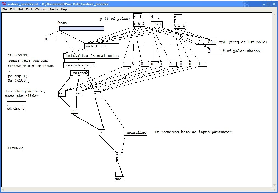Viewport: 278px width, 193px height.
Task: Open the Put menu
Action: [21, 9]
